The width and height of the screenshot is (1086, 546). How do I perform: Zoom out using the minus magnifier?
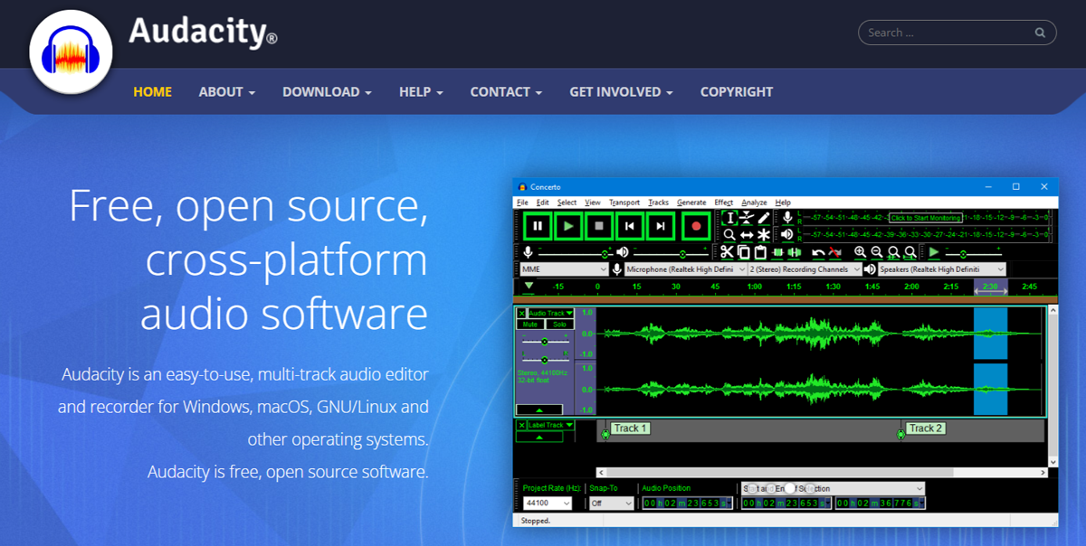(876, 252)
